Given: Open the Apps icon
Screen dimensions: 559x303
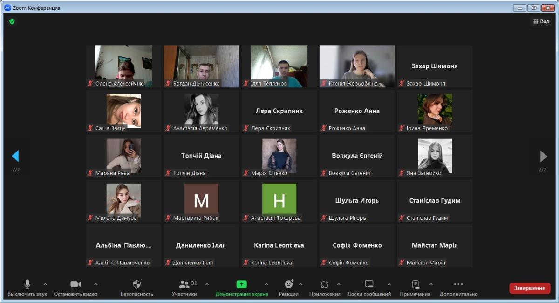Looking at the screenshot, I should (325, 284).
